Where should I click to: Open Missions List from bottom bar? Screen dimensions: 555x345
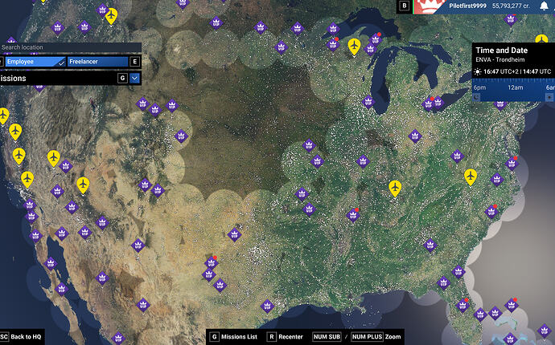click(233, 337)
